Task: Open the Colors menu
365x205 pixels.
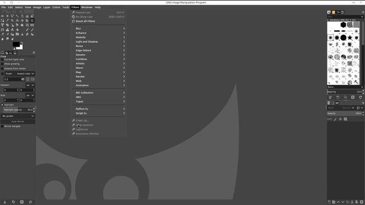Action: pyautogui.click(x=56, y=7)
